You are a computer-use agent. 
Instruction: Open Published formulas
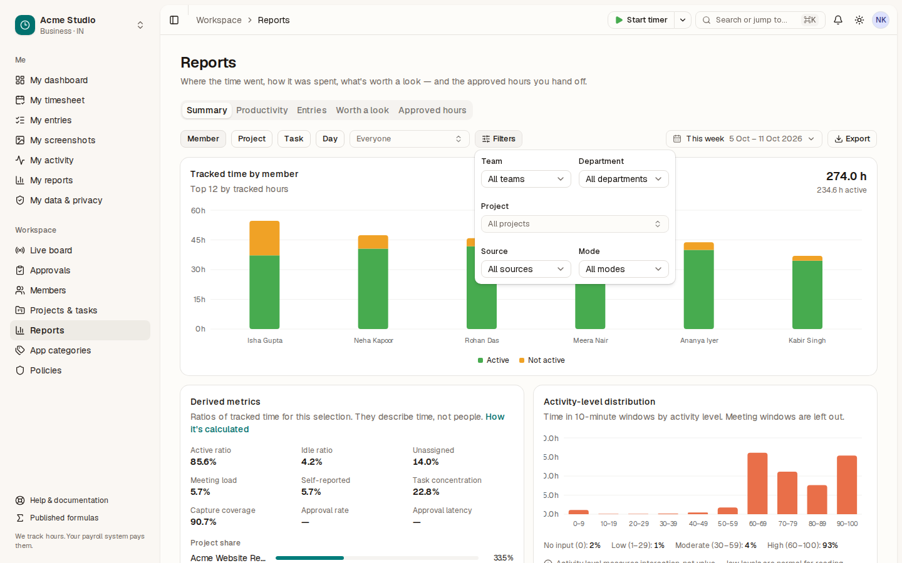[x=80, y=518]
